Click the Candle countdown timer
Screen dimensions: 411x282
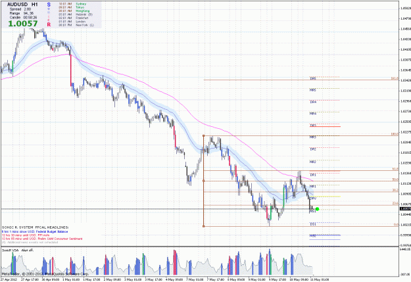coord(23,18)
